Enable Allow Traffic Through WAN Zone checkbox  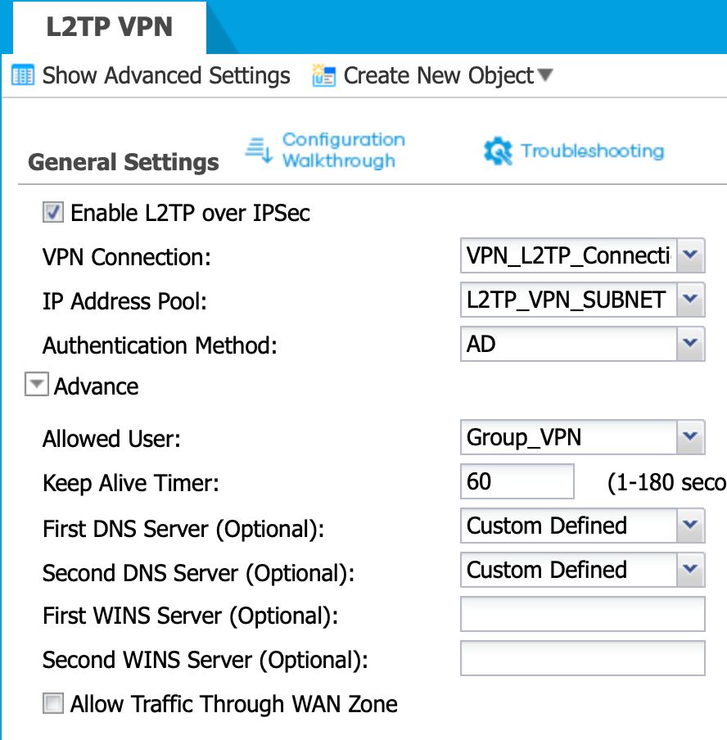53,703
